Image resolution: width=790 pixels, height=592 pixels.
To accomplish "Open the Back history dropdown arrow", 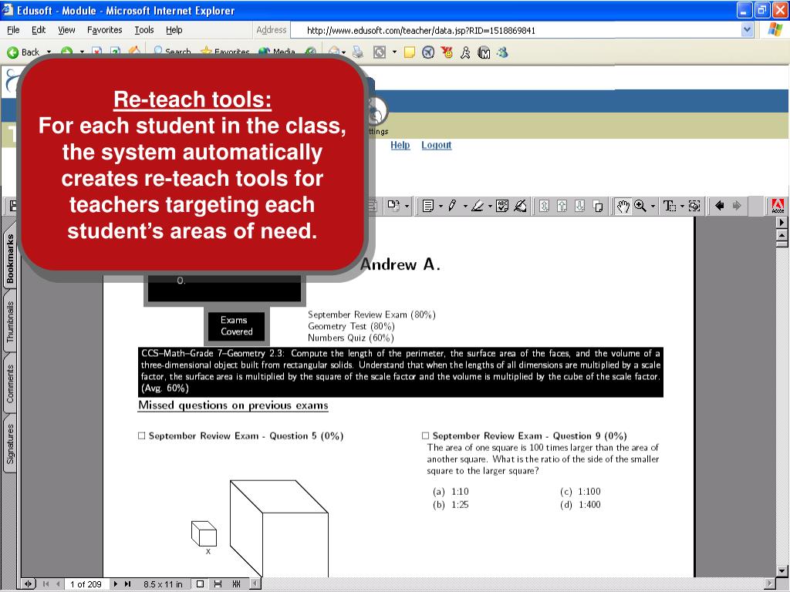I will pos(49,52).
